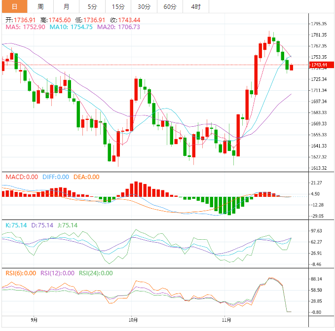Click the K:75.14 KDJ indicator label
The width and height of the screenshot is (335, 331).
15,225
